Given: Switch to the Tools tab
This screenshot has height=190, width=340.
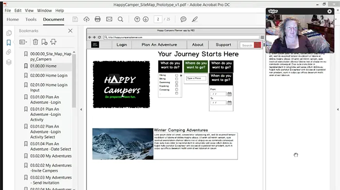Looking at the screenshot, I should (31, 19).
